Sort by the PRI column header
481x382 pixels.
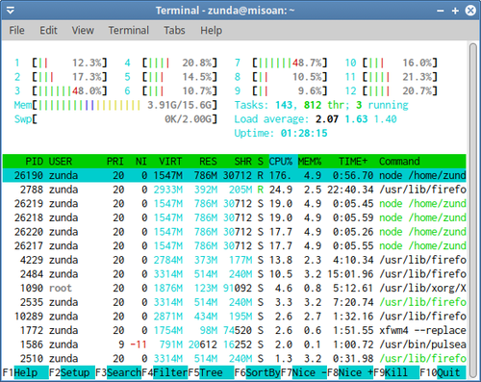point(115,161)
